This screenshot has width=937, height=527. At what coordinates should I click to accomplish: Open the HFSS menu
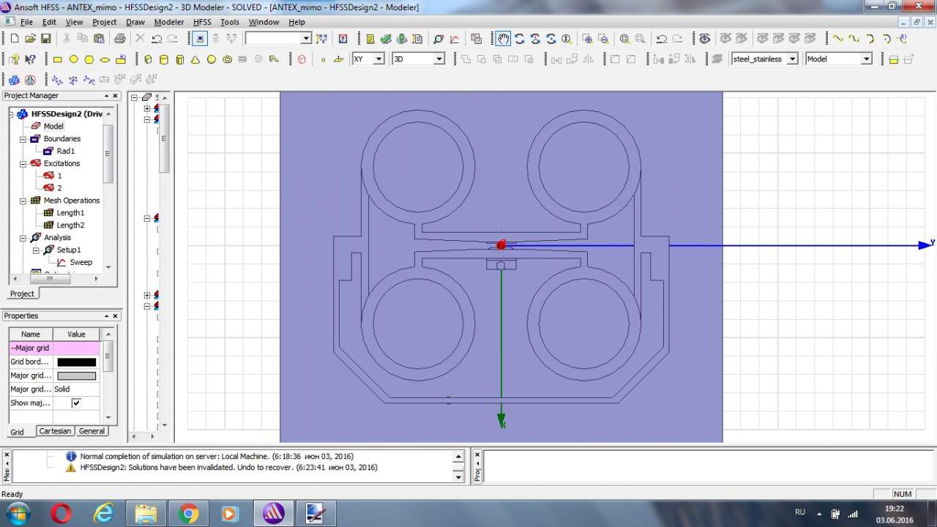(202, 22)
